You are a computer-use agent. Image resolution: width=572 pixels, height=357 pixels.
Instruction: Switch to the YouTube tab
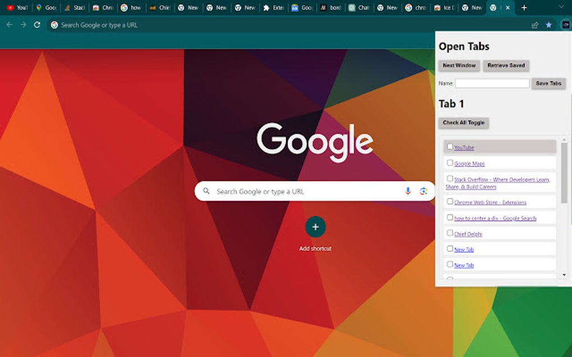tap(17, 8)
